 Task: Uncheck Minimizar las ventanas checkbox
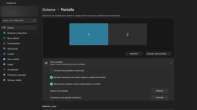point(51,84)
